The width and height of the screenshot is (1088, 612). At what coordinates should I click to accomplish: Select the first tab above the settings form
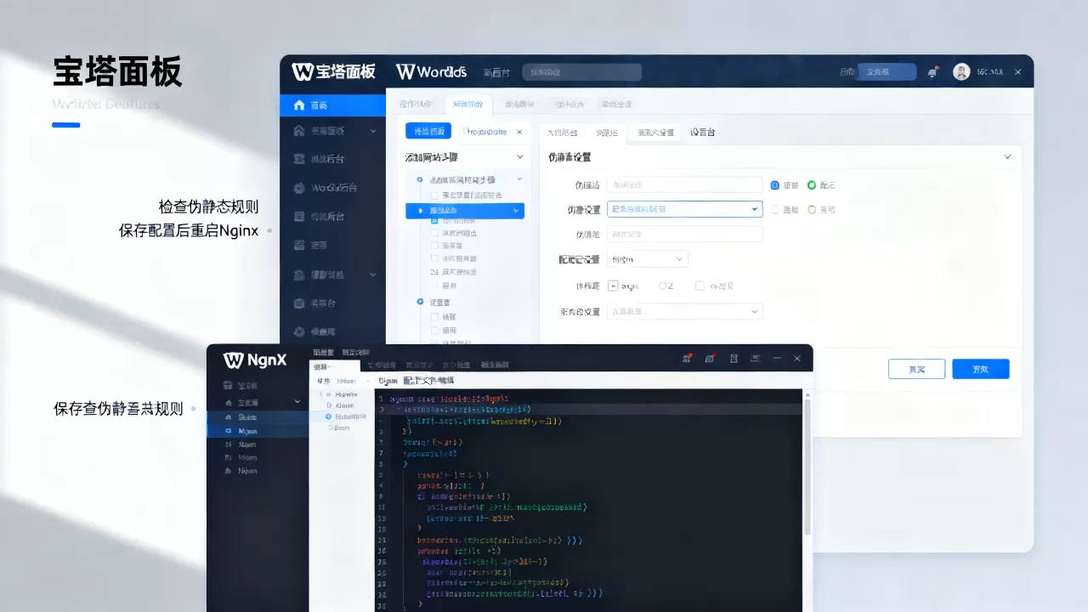point(562,133)
